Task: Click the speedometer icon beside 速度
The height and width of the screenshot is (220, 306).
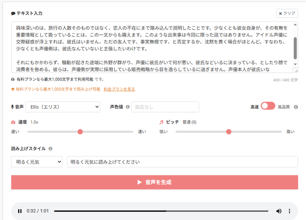Action: tap(13, 122)
